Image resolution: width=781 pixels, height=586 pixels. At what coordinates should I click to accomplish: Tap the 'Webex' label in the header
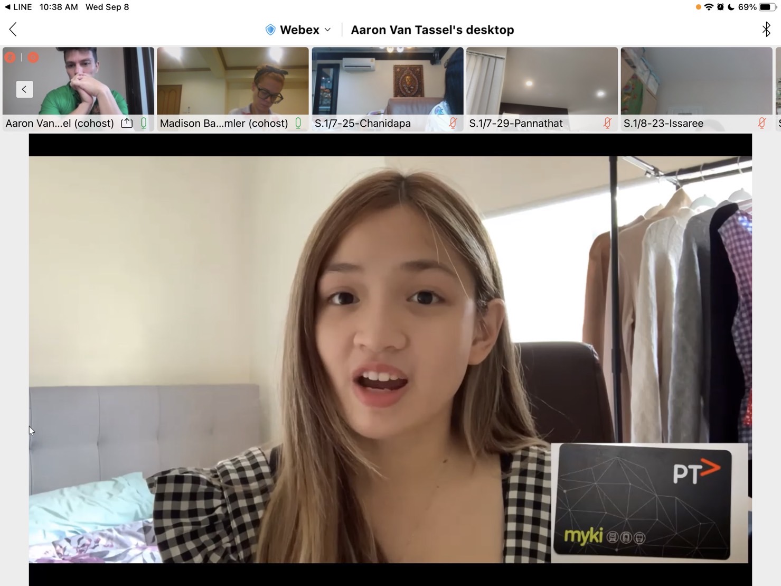click(299, 30)
